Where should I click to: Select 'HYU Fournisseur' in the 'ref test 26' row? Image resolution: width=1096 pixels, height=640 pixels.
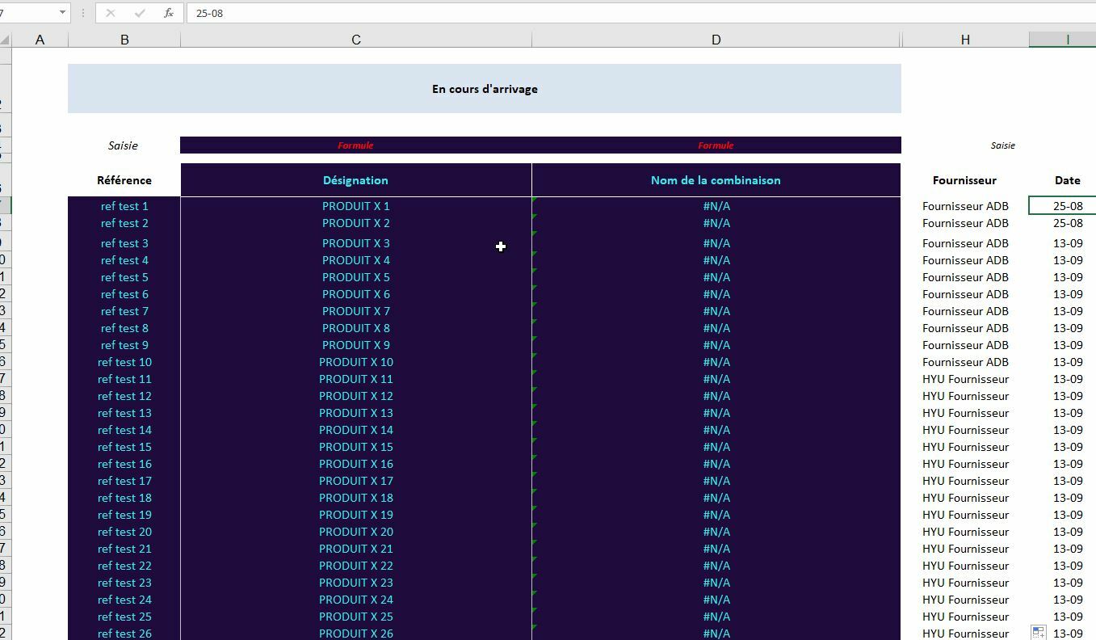pyautogui.click(x=965, y=633)
